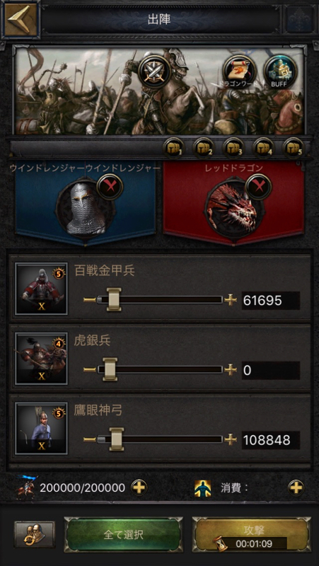
Task: Tap the plus beside 200000/200000 capacity
Action: [139, 487]
